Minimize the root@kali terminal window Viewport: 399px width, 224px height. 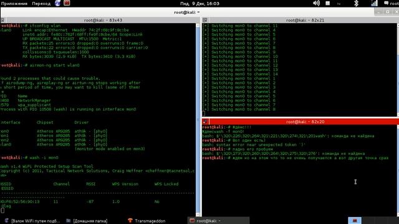[378, 12]
